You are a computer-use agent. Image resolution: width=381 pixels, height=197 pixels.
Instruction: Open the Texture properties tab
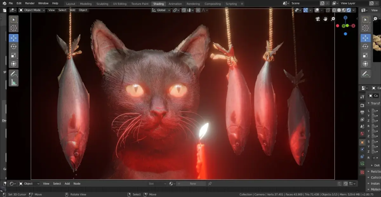pos(362,172)
